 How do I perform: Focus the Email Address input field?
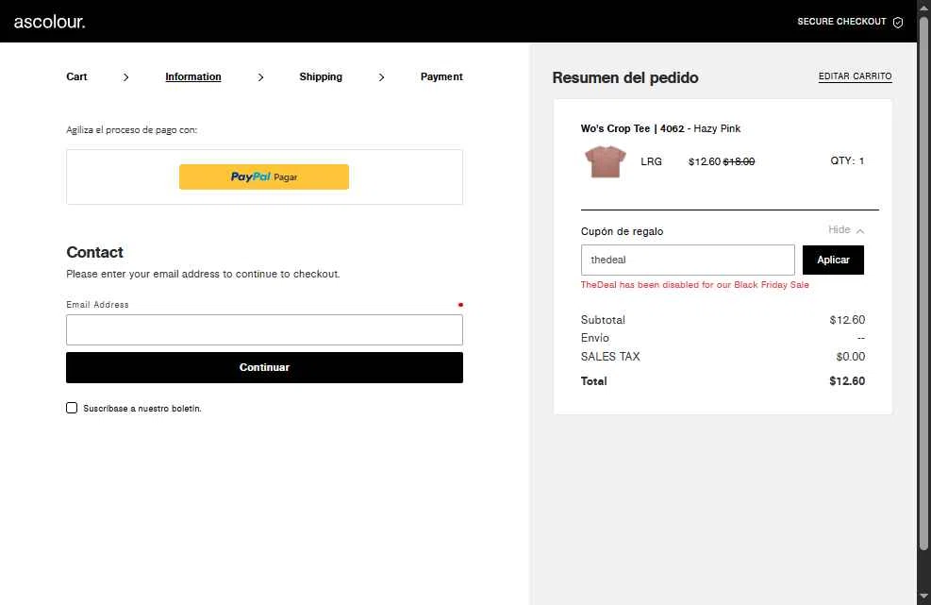264,329
